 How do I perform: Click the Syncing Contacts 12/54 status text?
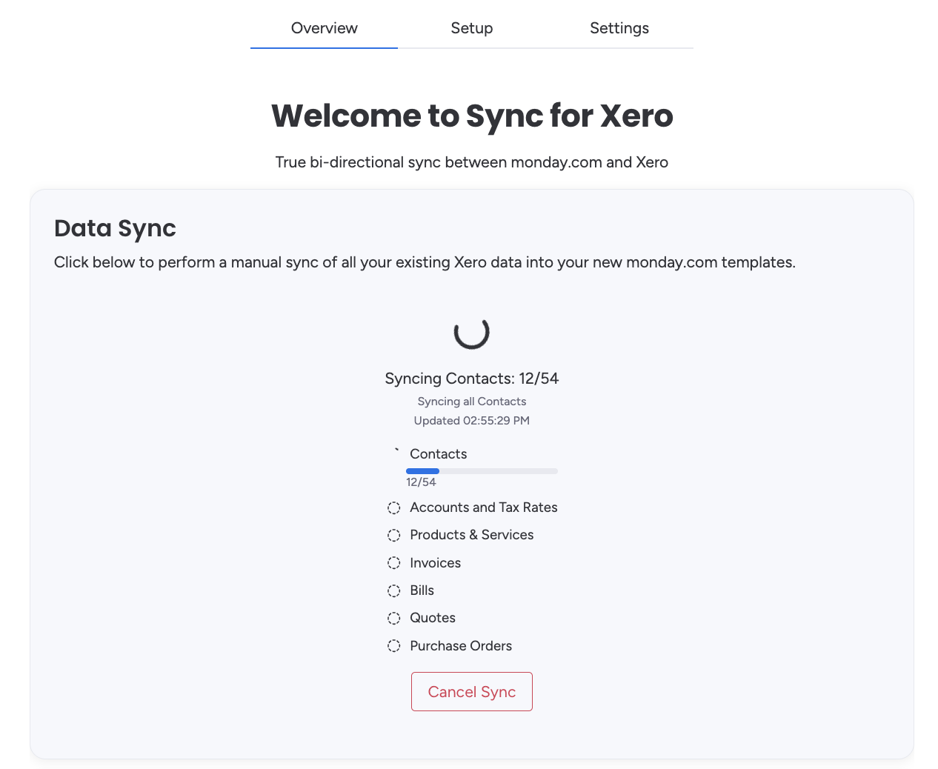[x=472, y=379]
